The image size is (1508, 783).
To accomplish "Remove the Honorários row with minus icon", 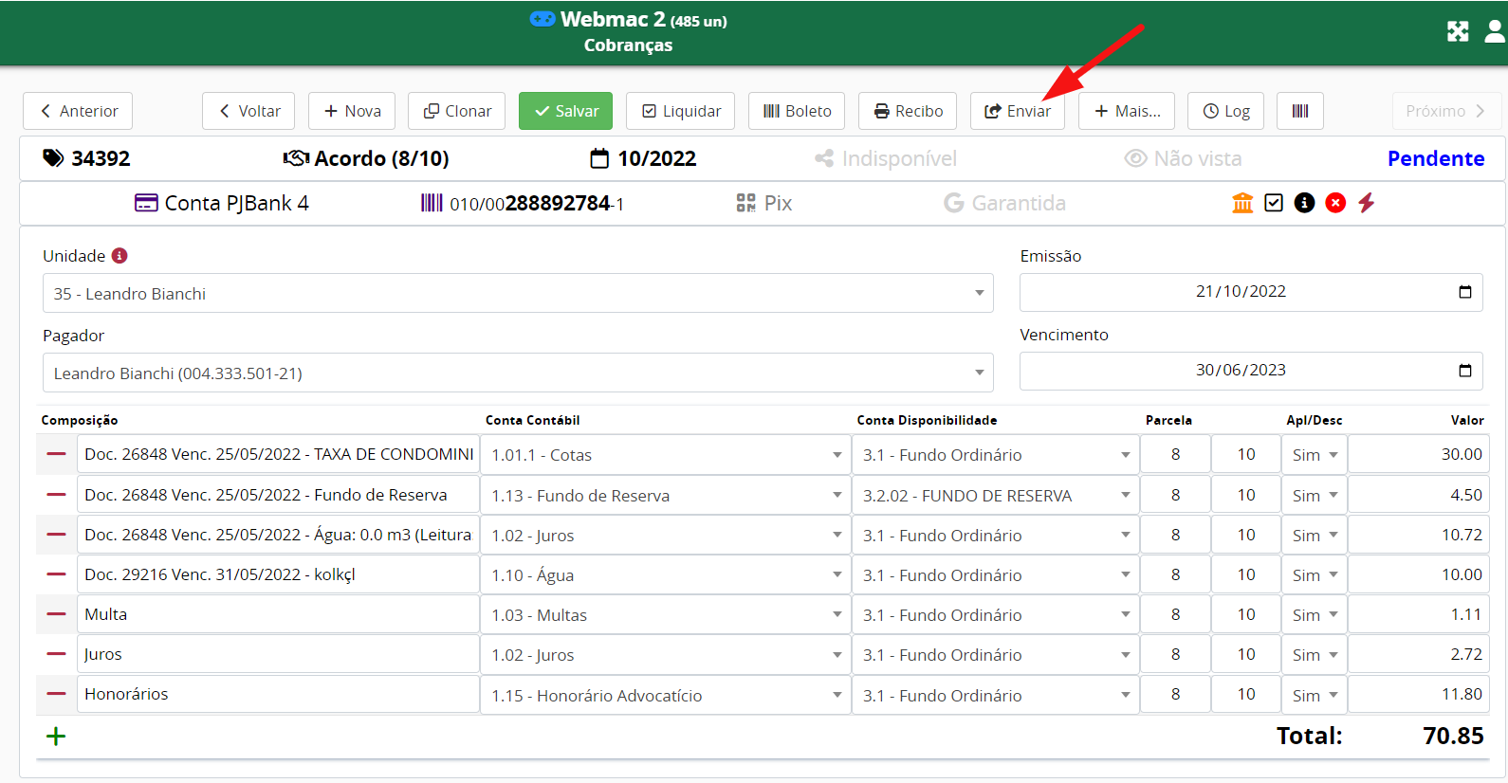I will point(56,694).
